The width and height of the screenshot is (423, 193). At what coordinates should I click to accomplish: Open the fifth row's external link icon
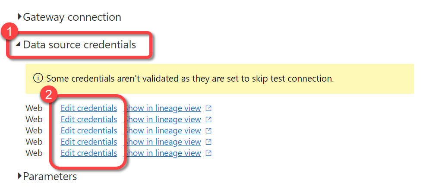(208, 153)
